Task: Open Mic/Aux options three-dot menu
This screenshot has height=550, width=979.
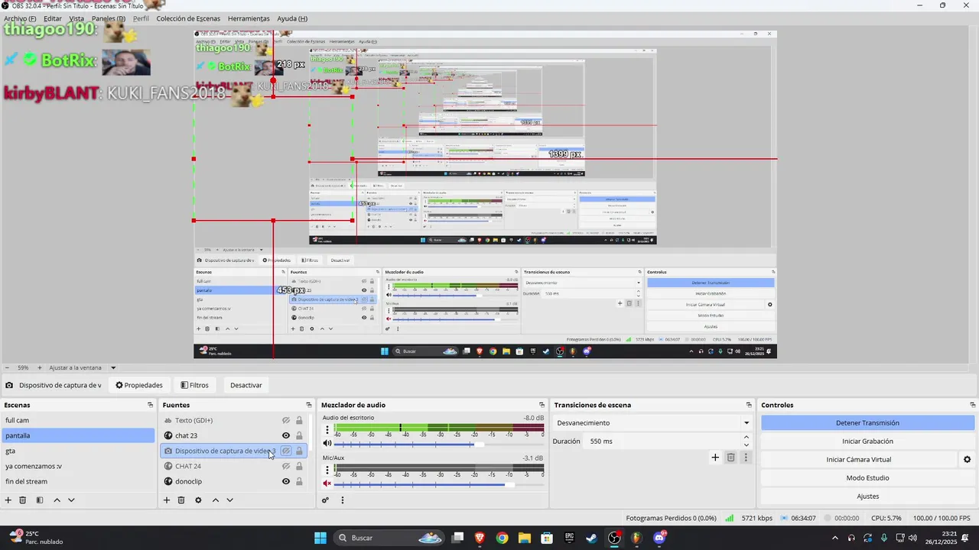Action: coord(327,471)
